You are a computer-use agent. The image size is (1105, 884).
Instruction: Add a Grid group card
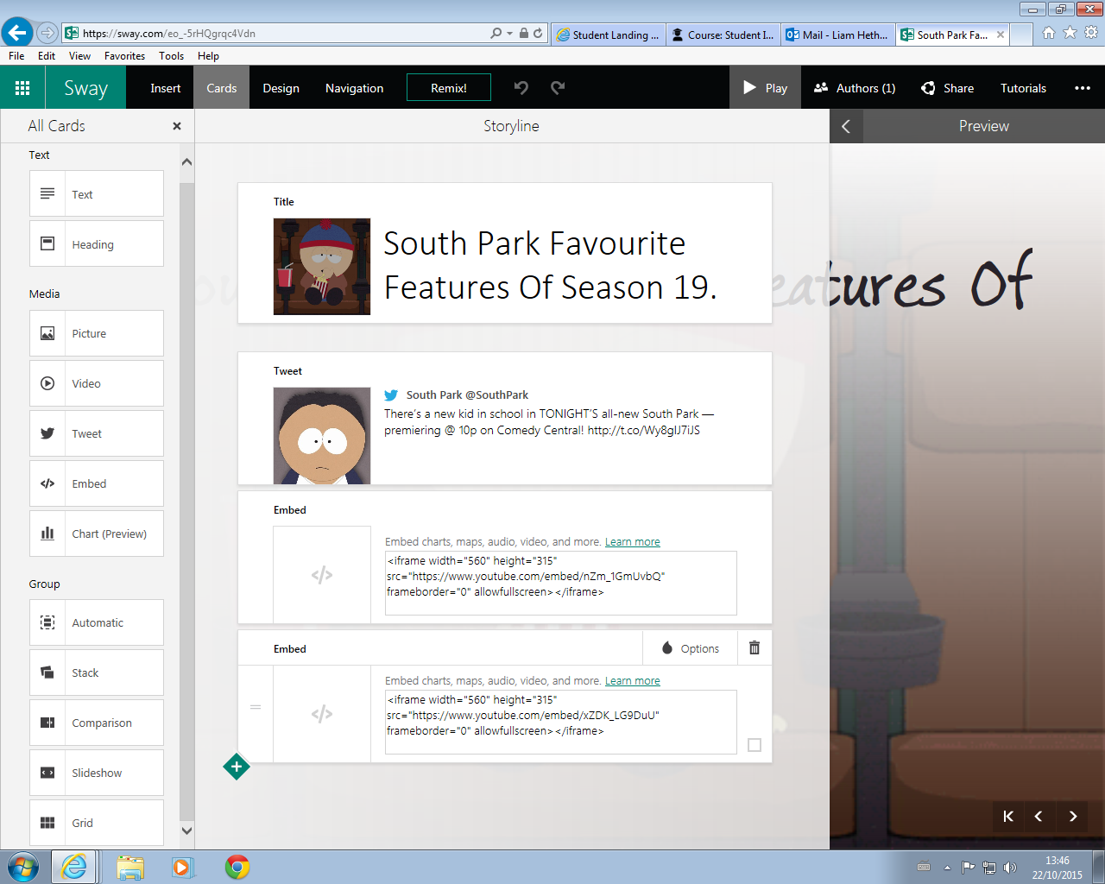[x=97, y=823]
